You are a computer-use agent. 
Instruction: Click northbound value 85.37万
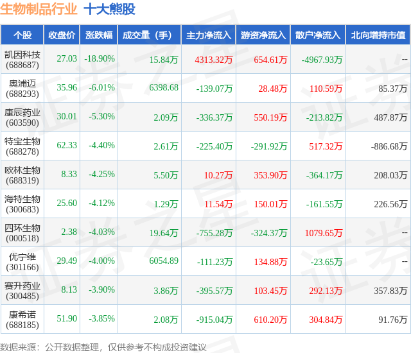(x=392, y=89)
